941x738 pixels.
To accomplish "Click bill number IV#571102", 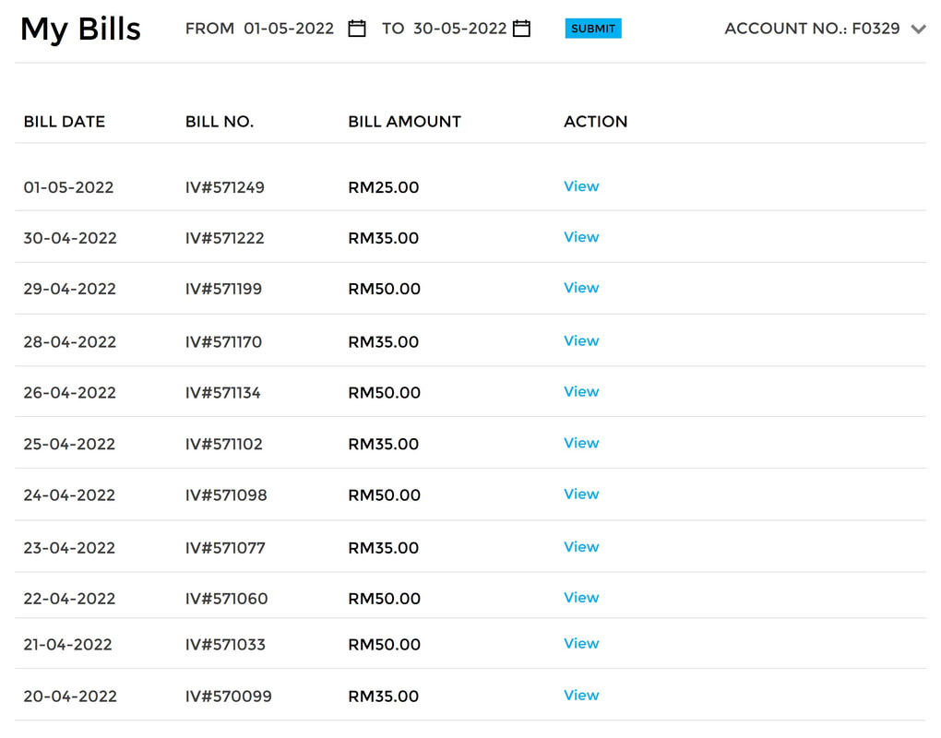I will pos(224,444).
